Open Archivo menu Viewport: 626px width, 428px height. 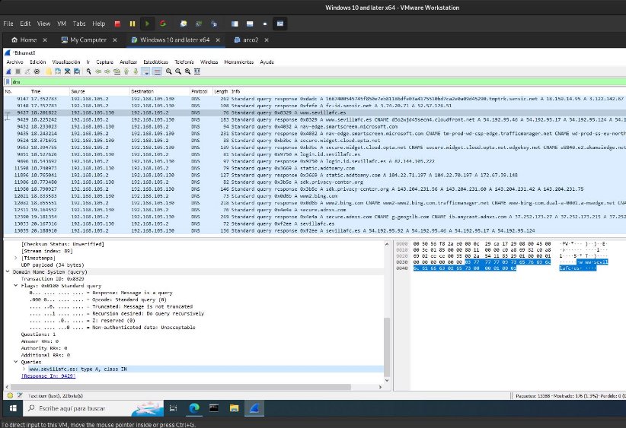(x=14, y=62)
